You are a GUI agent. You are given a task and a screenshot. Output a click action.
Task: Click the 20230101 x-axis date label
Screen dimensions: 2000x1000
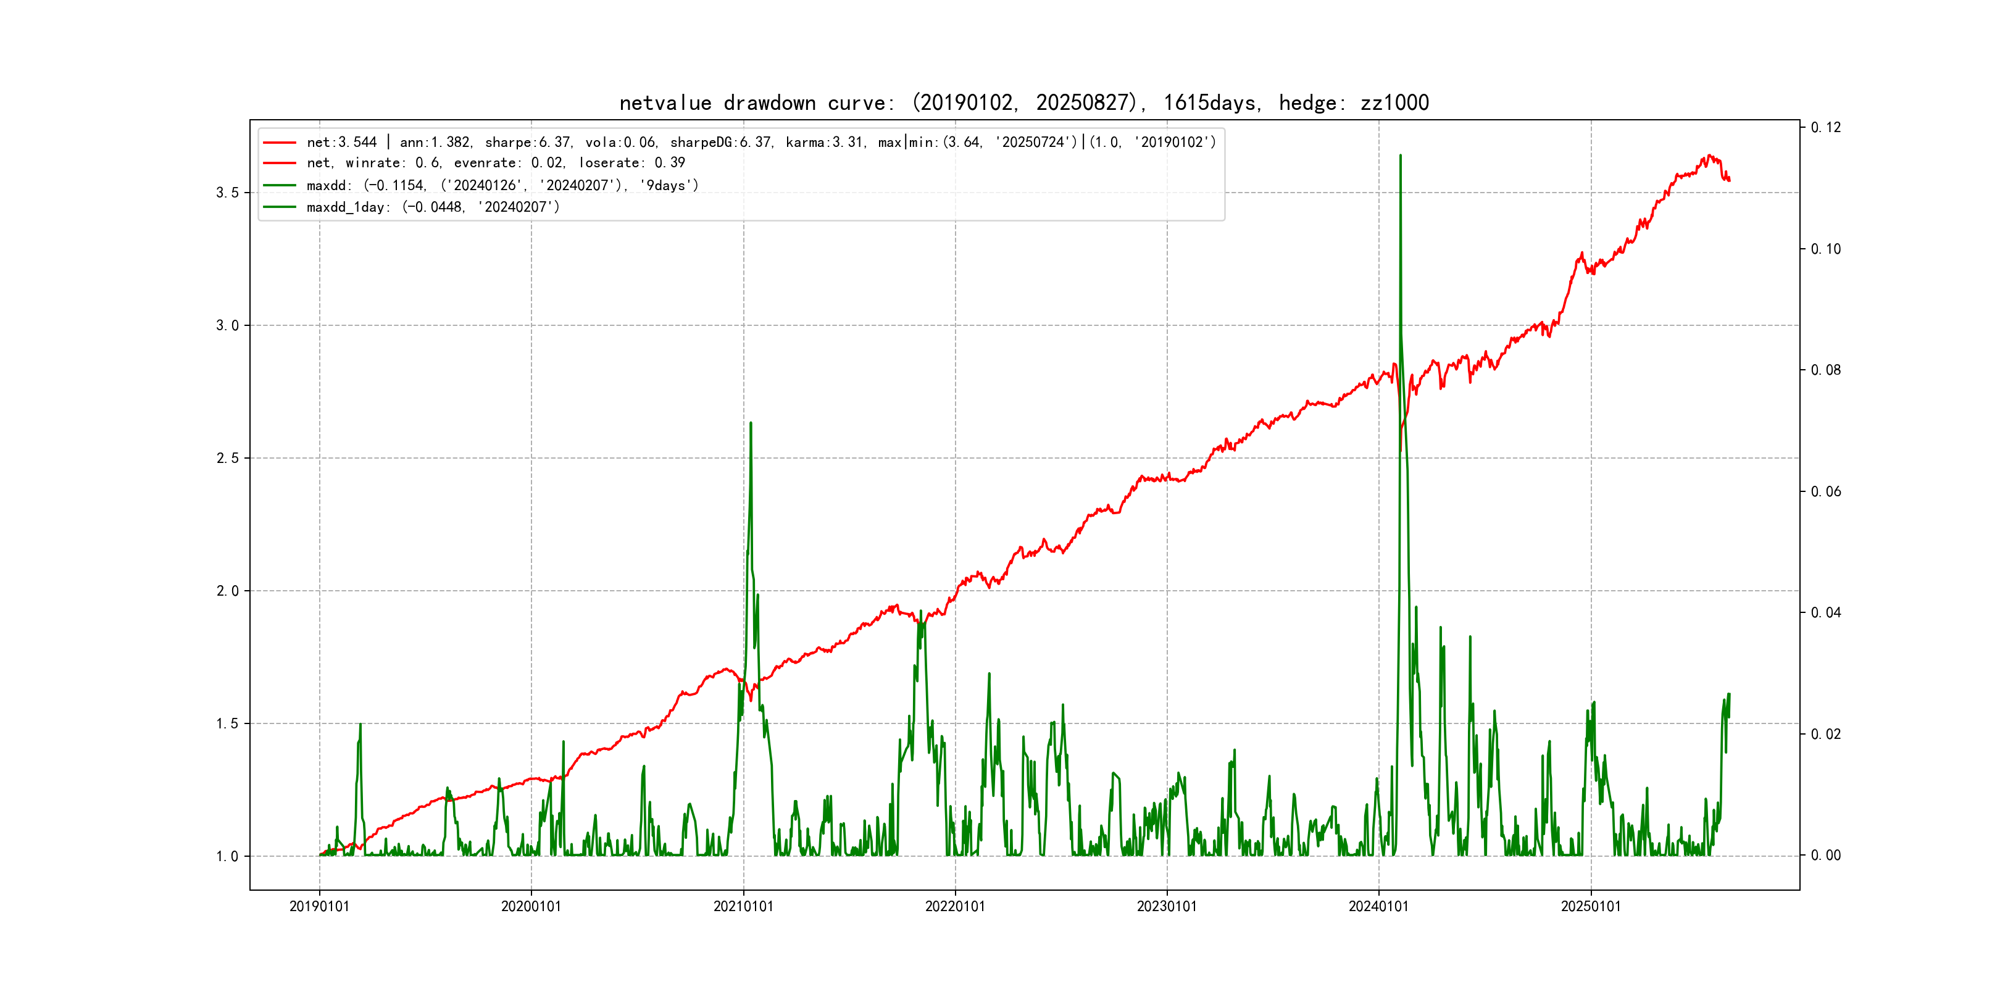point(1167,907)
